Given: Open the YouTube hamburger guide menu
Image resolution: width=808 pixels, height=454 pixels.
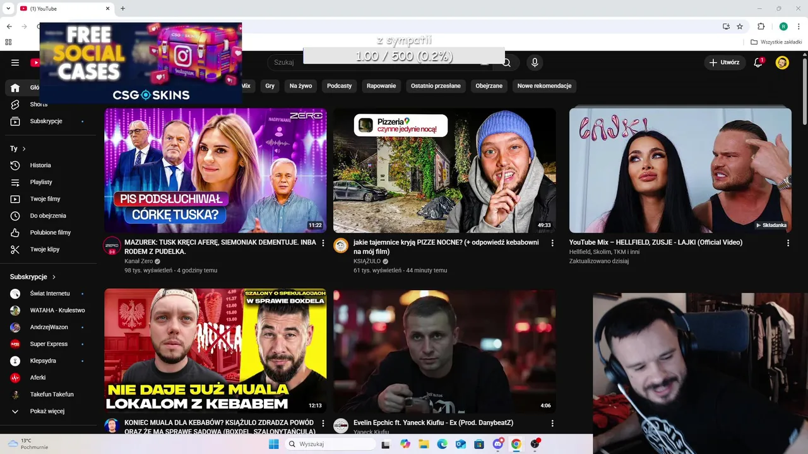Looking at the screenshot, I should click(x=15, y=62).
